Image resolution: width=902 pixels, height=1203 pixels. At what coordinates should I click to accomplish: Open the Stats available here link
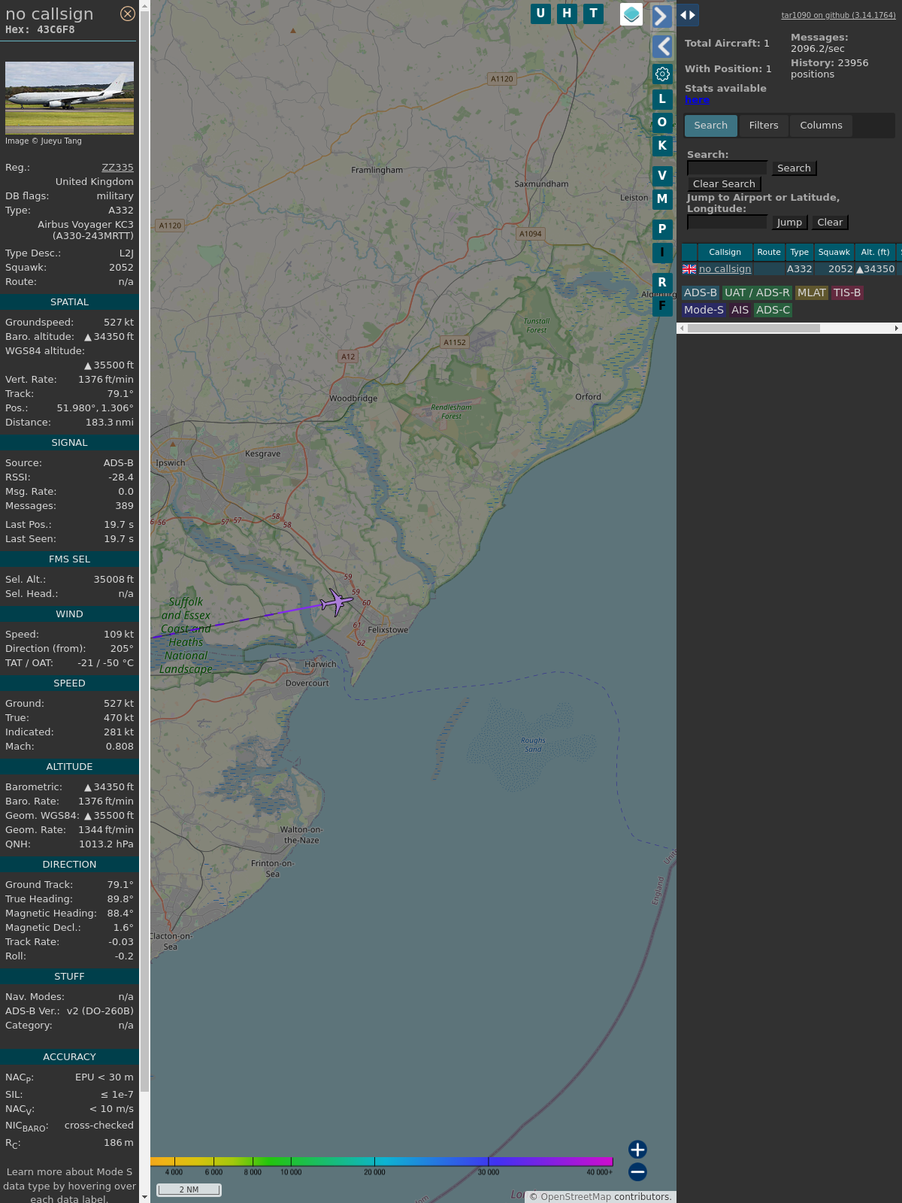697,100
